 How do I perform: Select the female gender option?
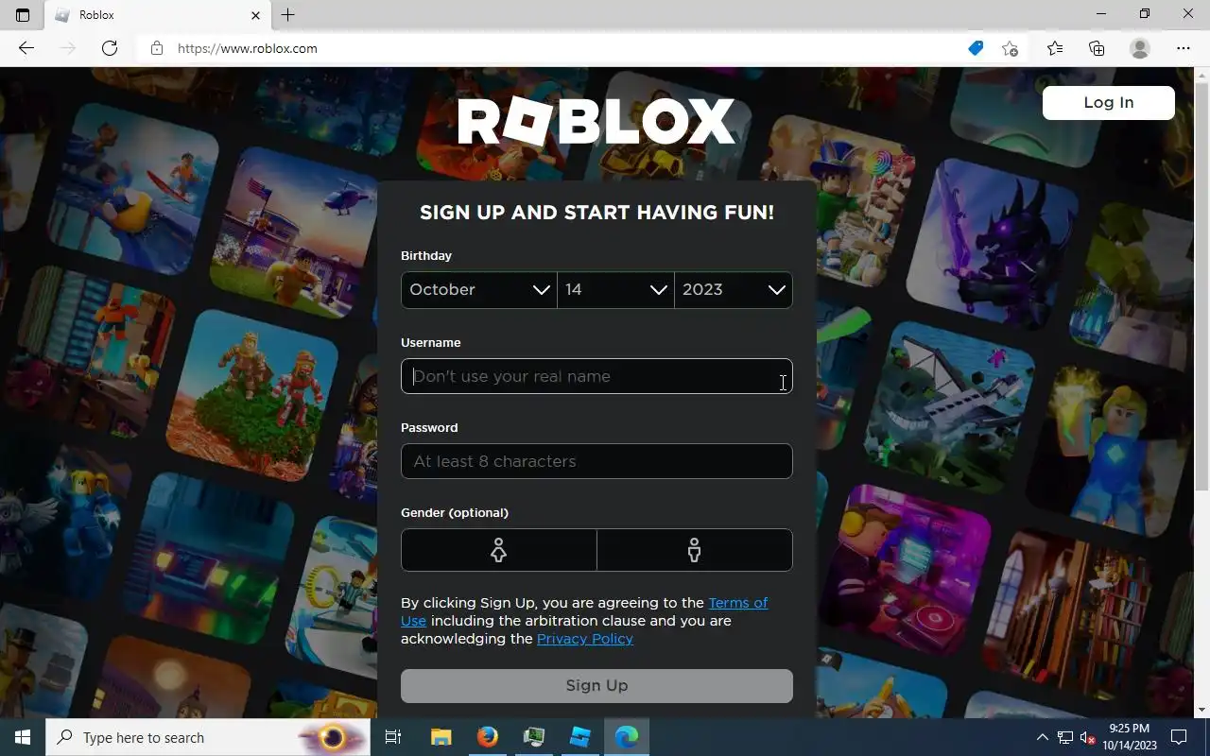point(499,550)
